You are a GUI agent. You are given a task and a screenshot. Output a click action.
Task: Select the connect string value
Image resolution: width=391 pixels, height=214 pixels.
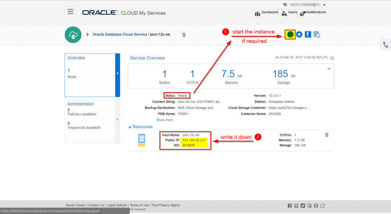[200, 102]
